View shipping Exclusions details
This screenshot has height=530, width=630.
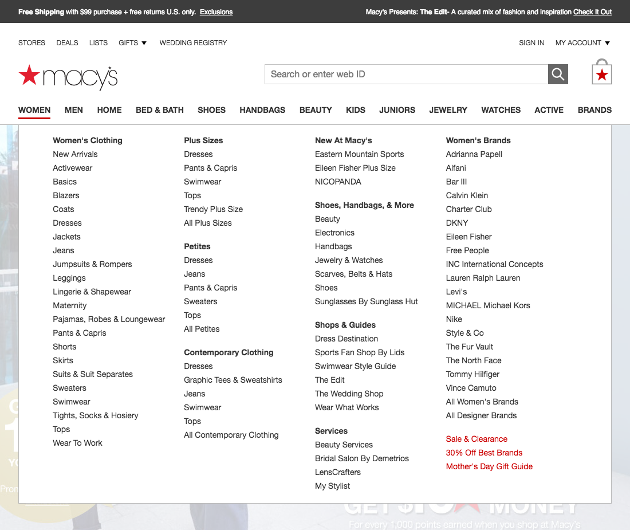(x=216, y=11)
